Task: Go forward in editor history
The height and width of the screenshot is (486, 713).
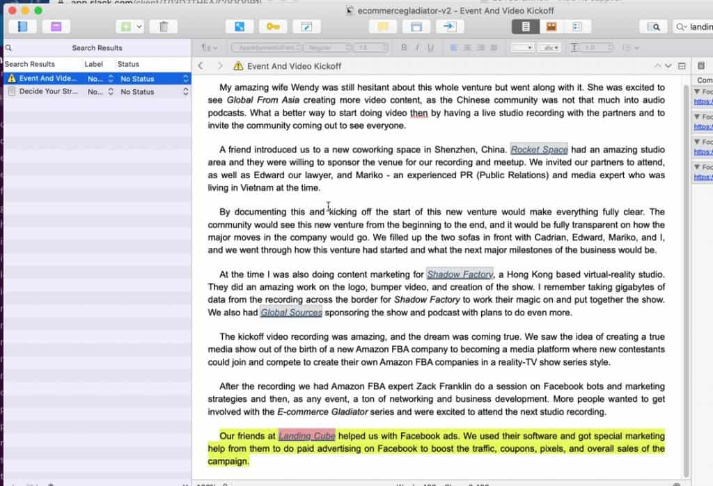Action: [x=219, y=66]
